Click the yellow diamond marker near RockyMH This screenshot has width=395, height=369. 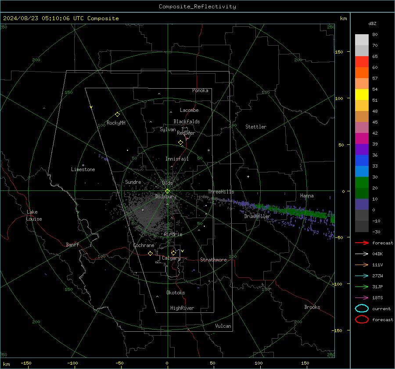(117, 115)
